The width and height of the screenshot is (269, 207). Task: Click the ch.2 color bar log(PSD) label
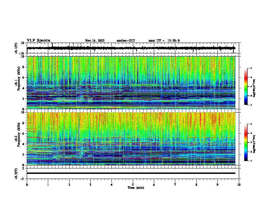(254, 144)
